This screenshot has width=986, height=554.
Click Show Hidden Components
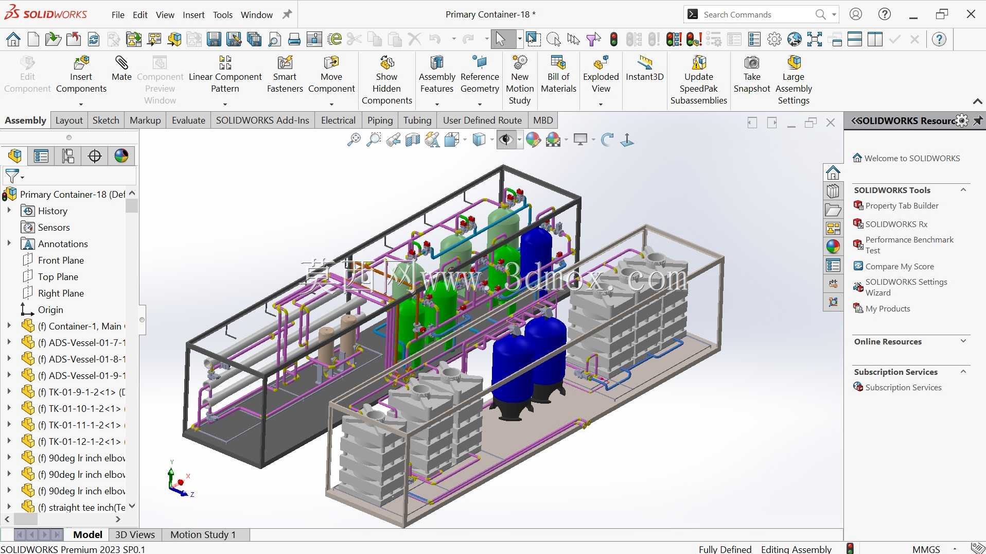[386, 80]
